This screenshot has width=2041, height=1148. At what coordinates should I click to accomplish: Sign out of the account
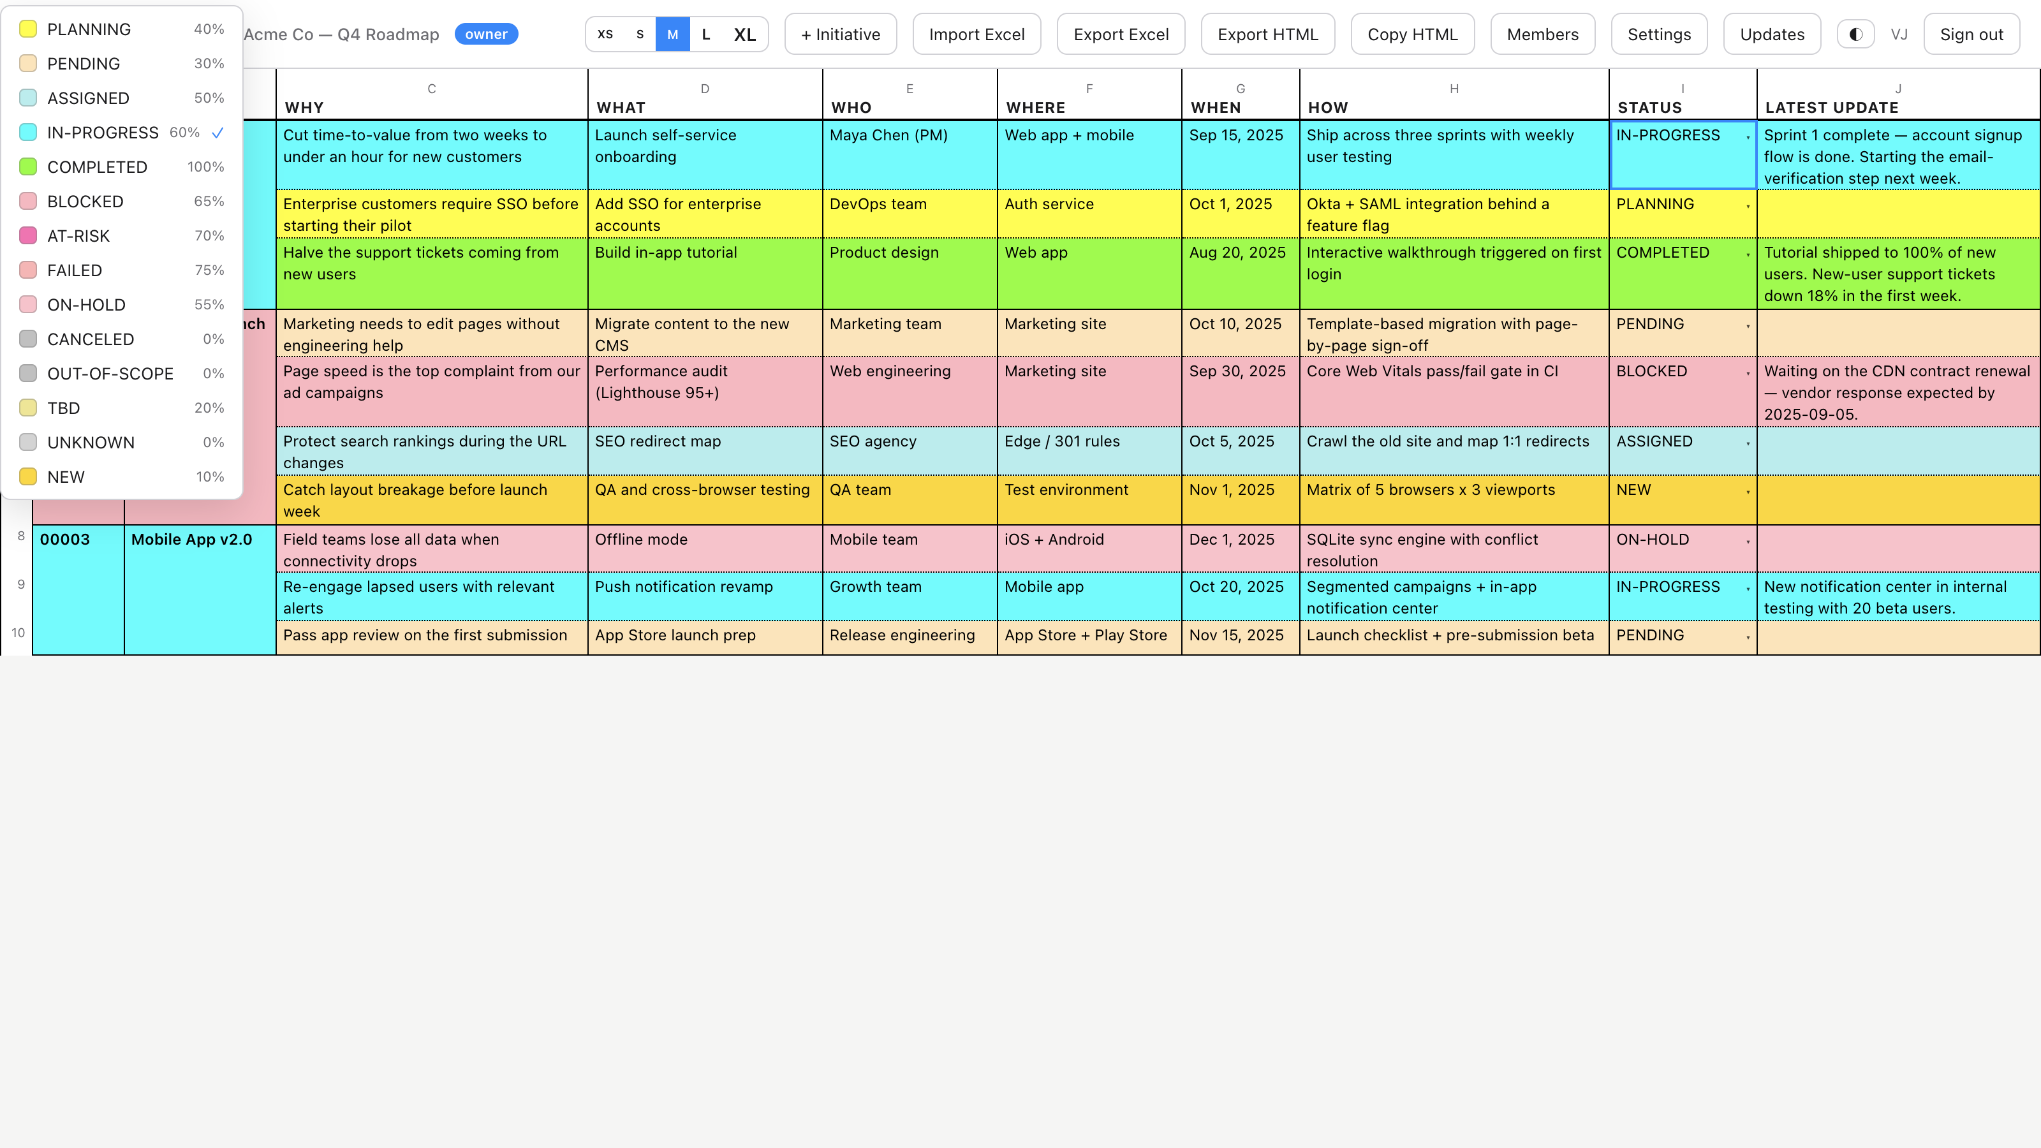[x=1971, y=34]
